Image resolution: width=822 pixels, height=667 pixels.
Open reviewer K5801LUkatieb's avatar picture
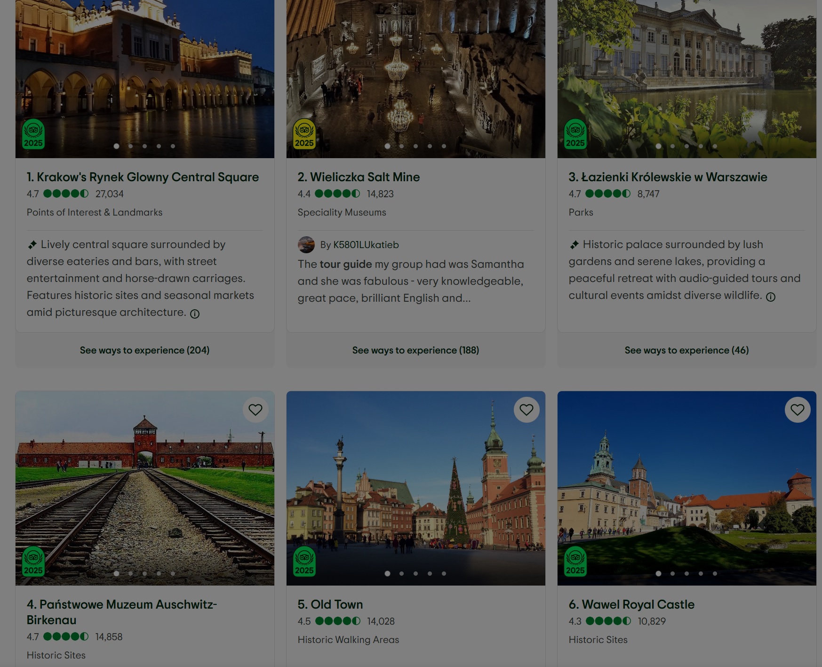[x=306, y=245]
